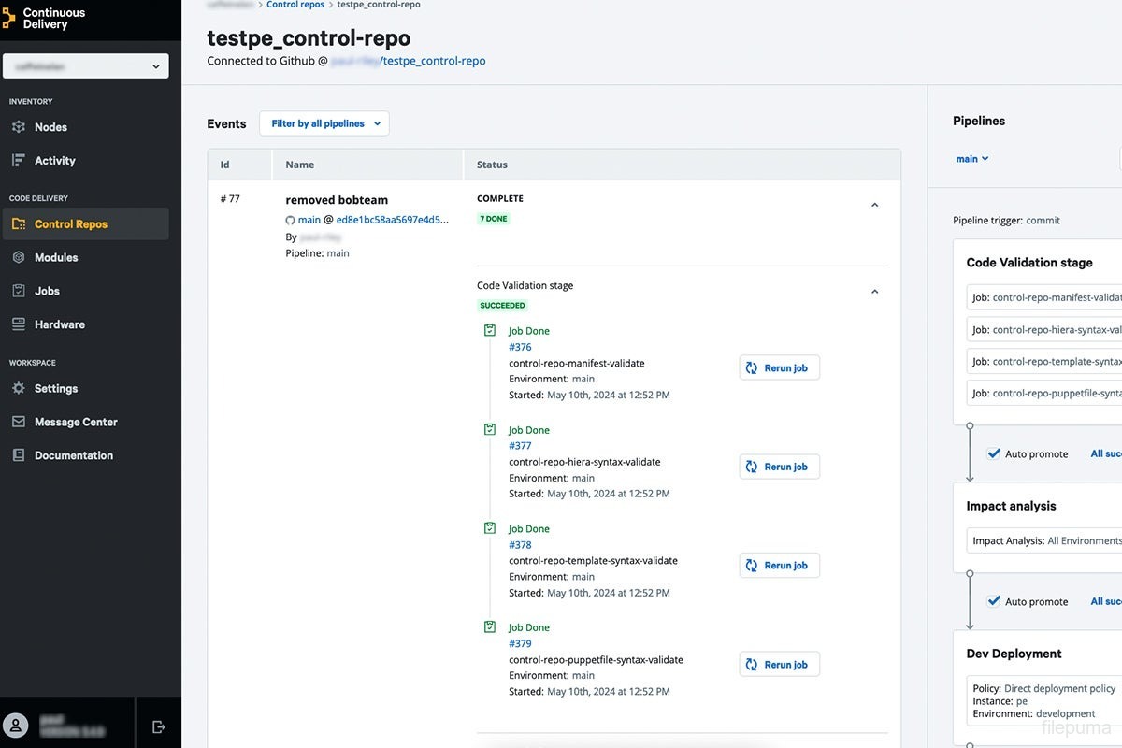The width and height of the screenshot is (1122, 748).
Task: Click the Message Center envelope icon
Action: click(19, 422)
